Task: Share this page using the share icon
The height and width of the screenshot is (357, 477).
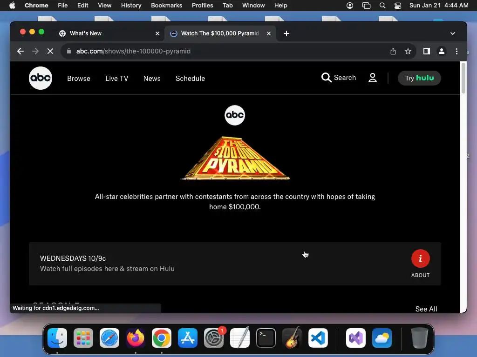Action: pos(393,51)
